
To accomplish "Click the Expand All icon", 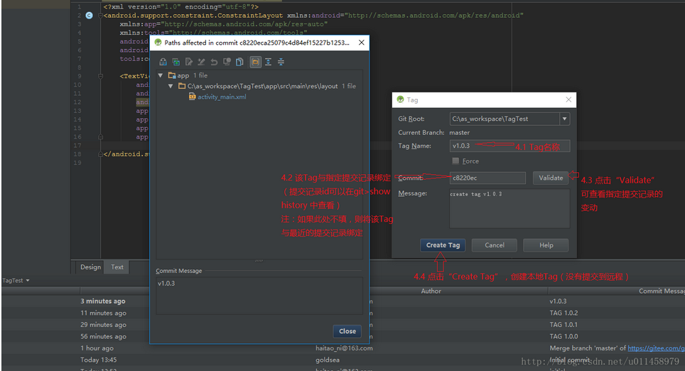I will tap(268, 62).
